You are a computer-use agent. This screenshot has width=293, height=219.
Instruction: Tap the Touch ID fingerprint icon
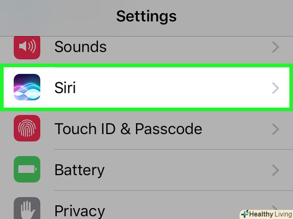coord(27,128)
